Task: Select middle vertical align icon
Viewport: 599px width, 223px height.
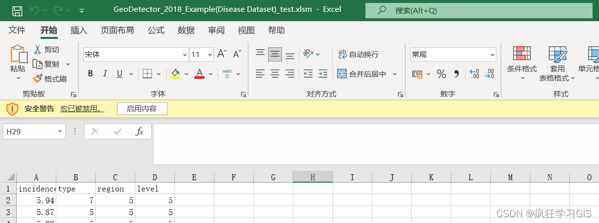Action: (x=275, y=54)
